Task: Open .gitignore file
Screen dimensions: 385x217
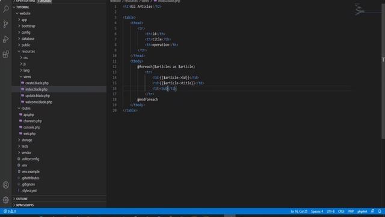Action: pyautogui.click(x=28, y=184)
